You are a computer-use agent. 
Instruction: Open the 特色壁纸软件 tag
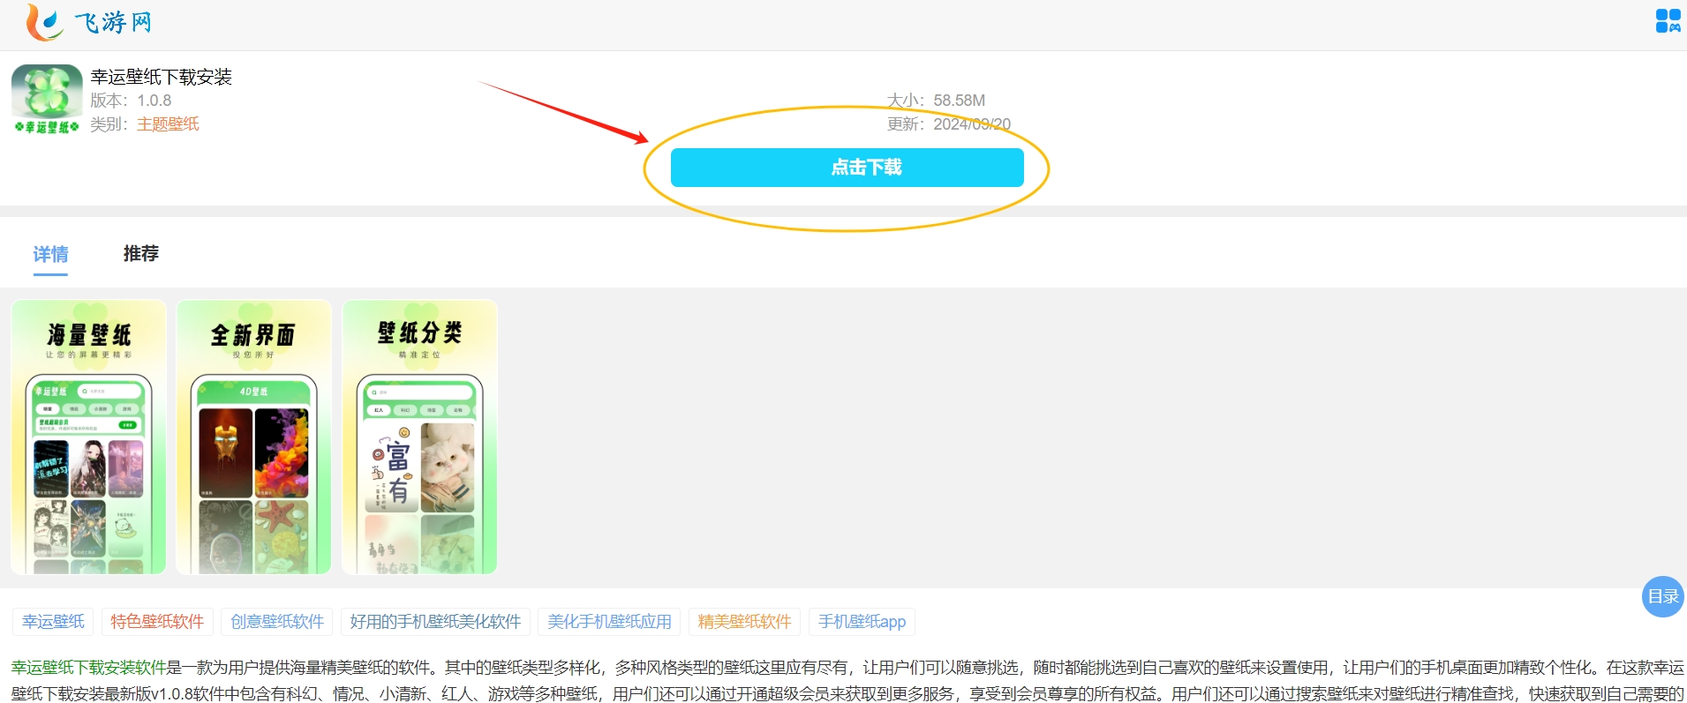coord(157,622)
